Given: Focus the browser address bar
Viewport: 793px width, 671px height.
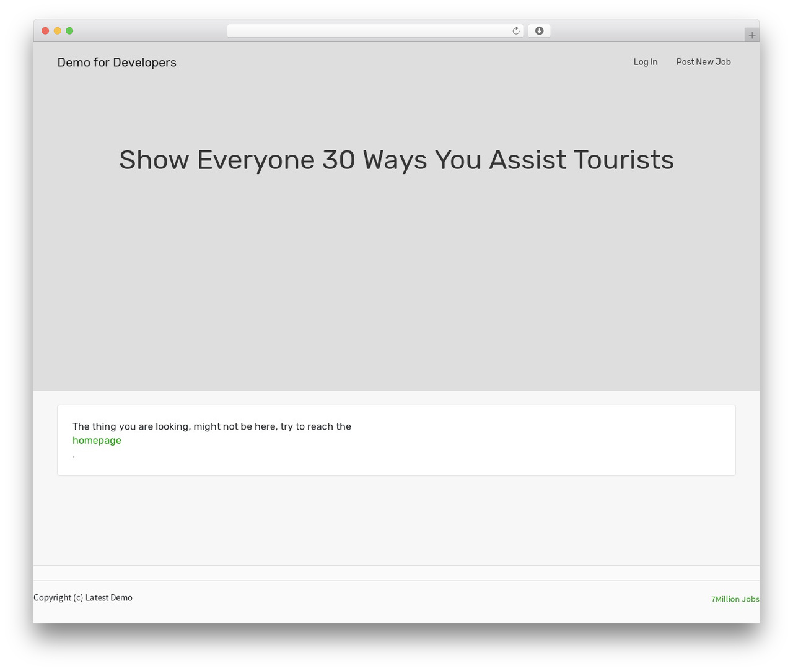Looking at the screenshot, I should (x=375, y=31).
